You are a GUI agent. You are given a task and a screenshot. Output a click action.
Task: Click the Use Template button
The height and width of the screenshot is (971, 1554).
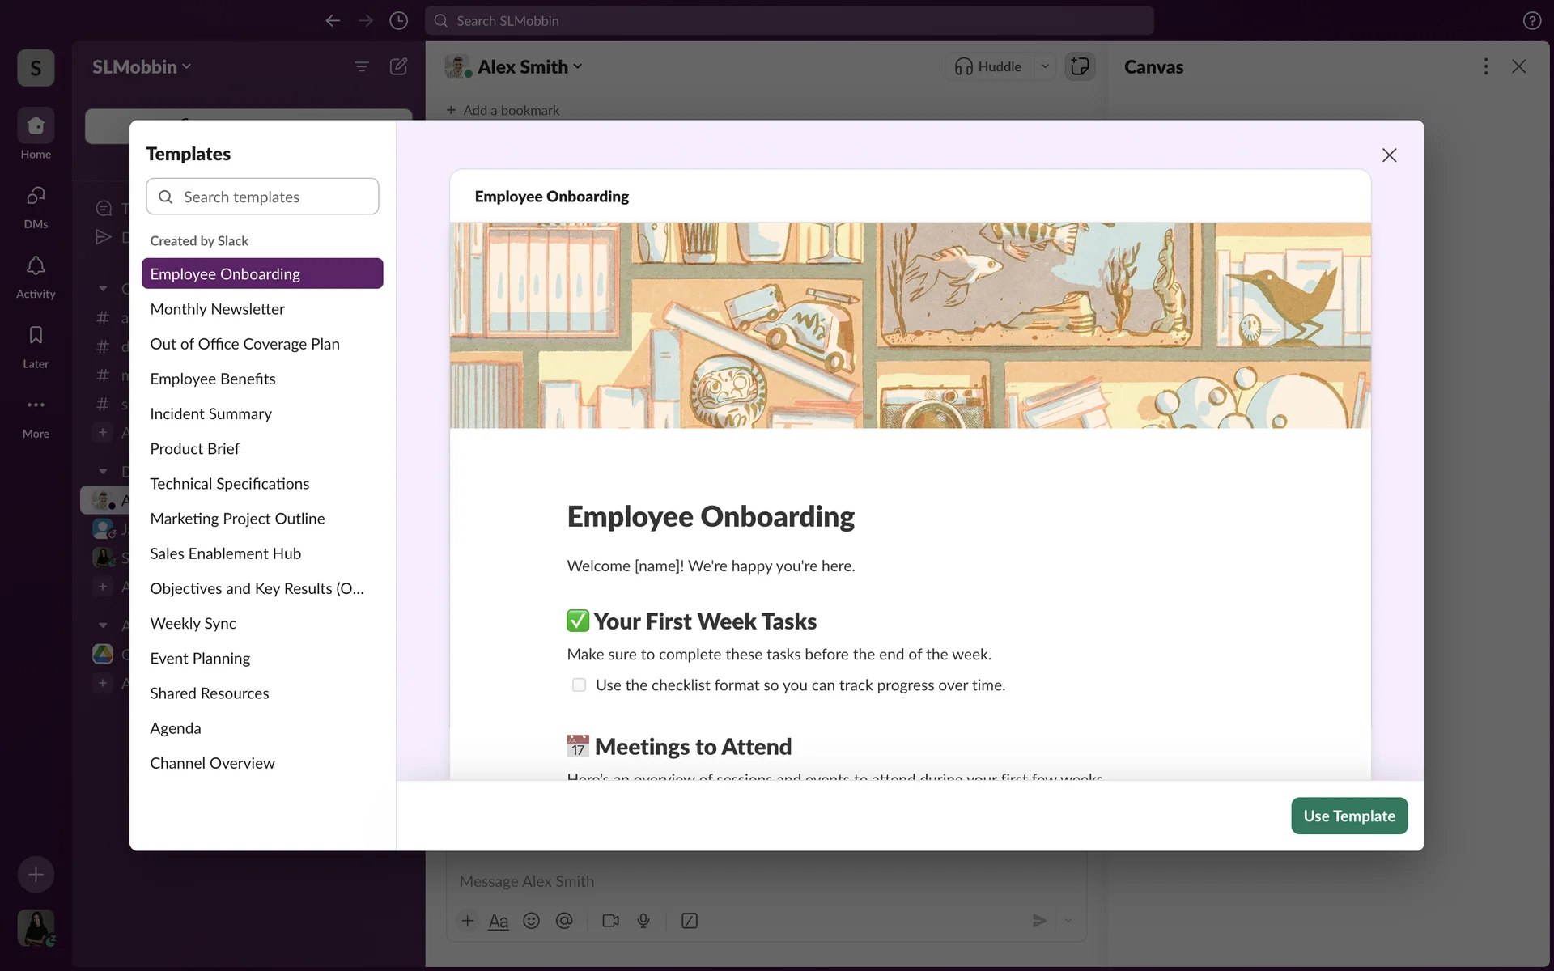pyautogui.click(x=1348, y=816)
